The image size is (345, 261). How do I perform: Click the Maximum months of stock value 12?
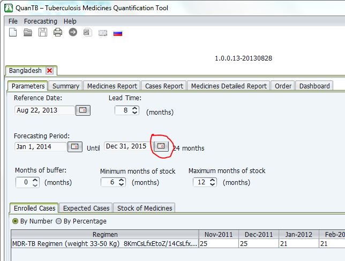tap(201, 182)
